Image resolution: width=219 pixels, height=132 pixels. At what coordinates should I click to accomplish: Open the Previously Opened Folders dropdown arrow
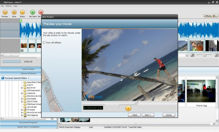point(28,78)
